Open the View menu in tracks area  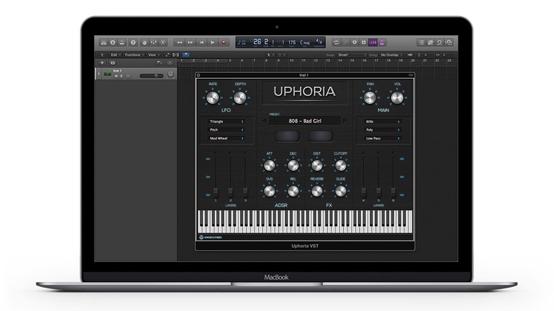153,55
